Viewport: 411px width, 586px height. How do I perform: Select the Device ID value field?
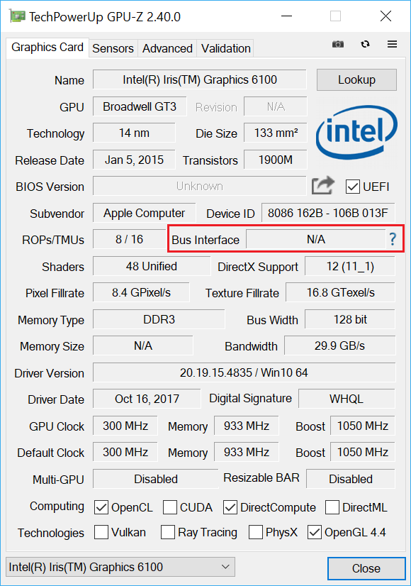[328, 213]
